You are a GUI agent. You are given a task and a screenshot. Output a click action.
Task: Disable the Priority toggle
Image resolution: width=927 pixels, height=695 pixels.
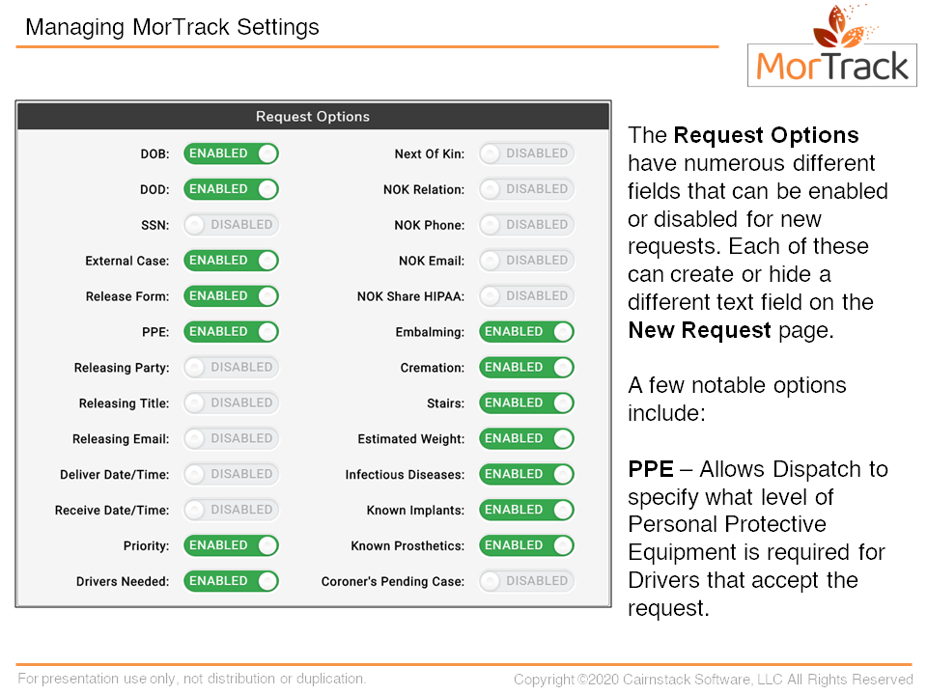coord(231,546)
